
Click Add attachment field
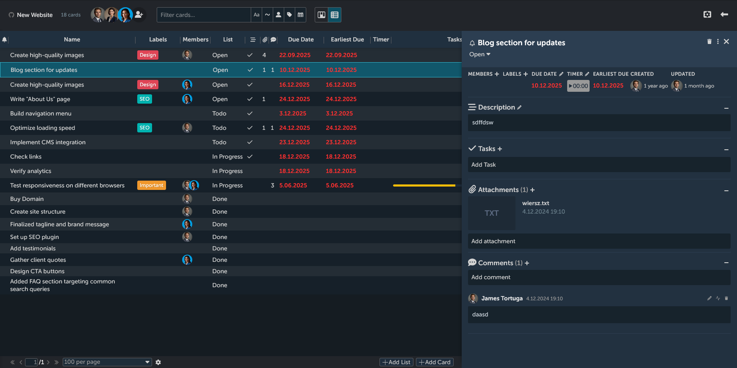599,241
